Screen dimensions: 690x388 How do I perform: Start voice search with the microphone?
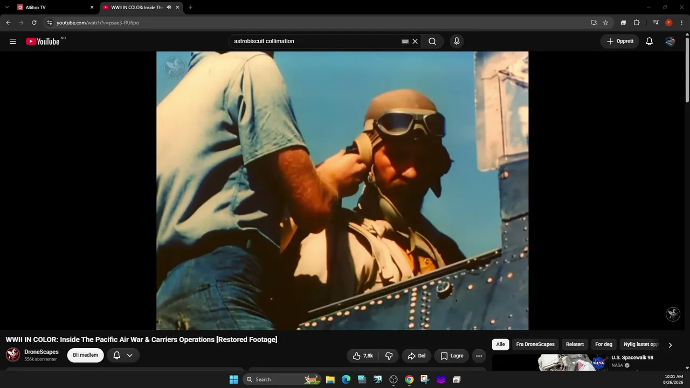click(457, 41)
